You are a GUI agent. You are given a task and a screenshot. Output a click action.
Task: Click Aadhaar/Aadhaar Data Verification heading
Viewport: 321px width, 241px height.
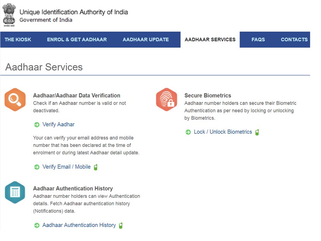(76, 96)
